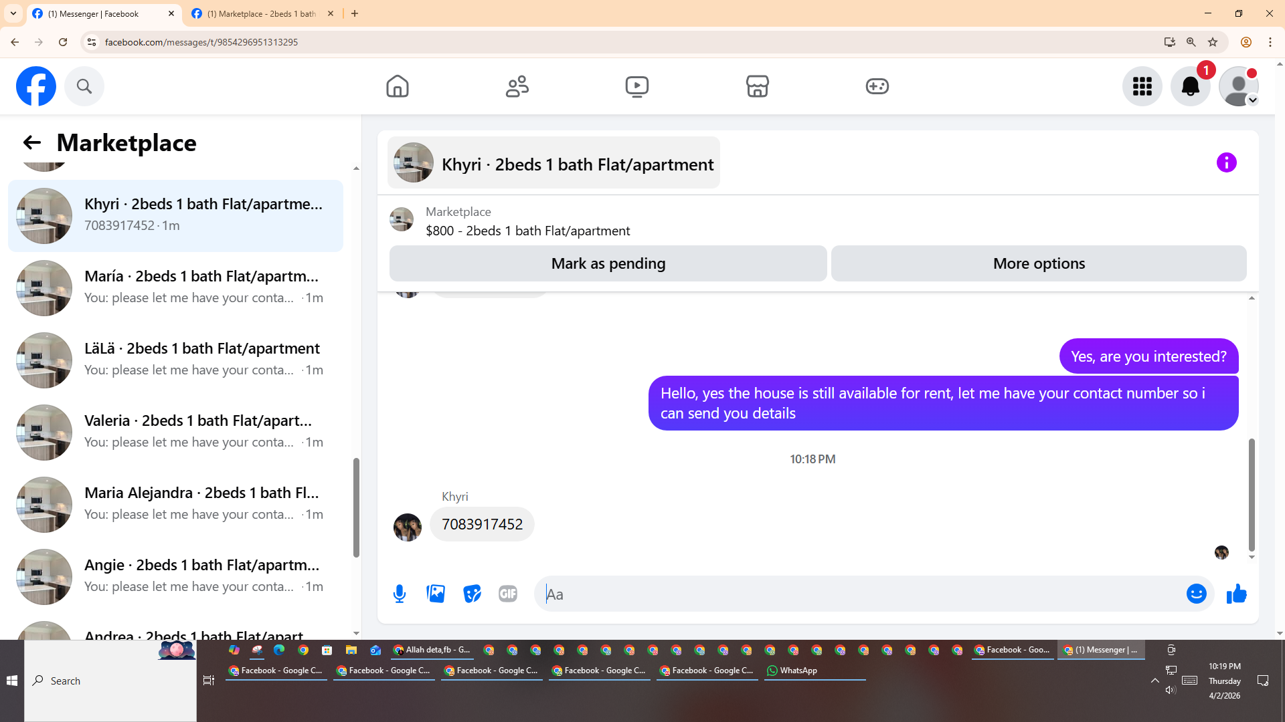Switch to the Marketplace - 2beds browser tab

262,13
